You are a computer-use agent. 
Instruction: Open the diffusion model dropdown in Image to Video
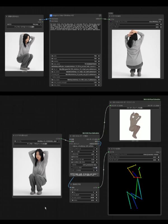pos(76,67)
